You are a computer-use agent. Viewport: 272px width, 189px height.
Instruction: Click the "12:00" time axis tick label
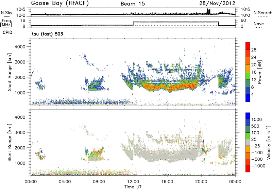(133, 182)
